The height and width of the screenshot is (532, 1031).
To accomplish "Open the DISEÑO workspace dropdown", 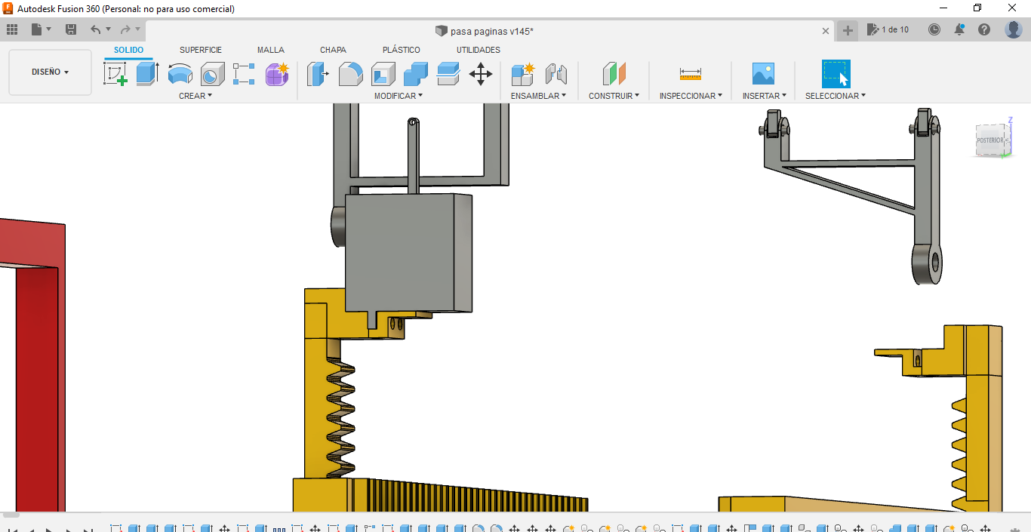I will point(50,72).
